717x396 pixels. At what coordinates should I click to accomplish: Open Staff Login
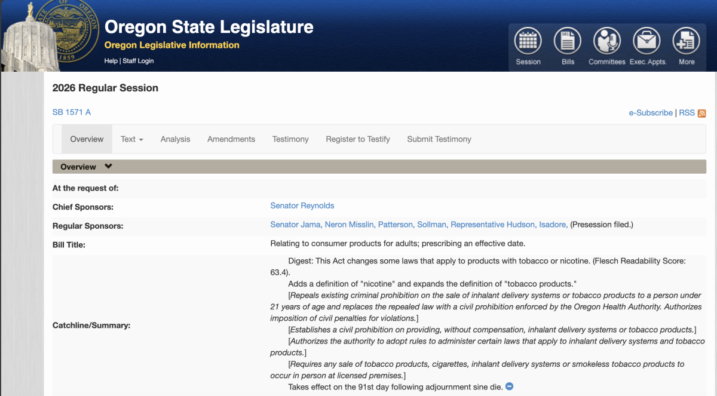click(138, 60)
